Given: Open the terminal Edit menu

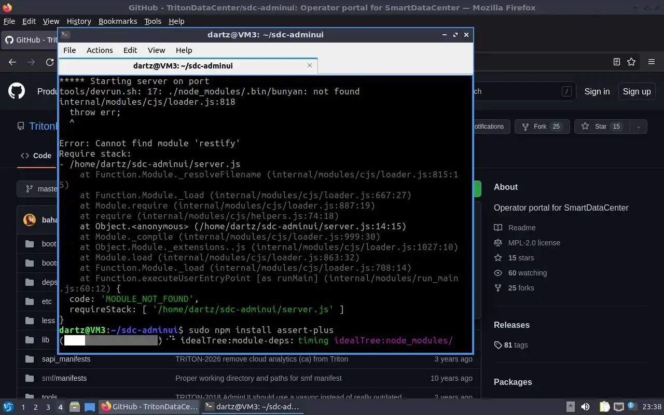Looking at the screenshot, I should (130, 50).
